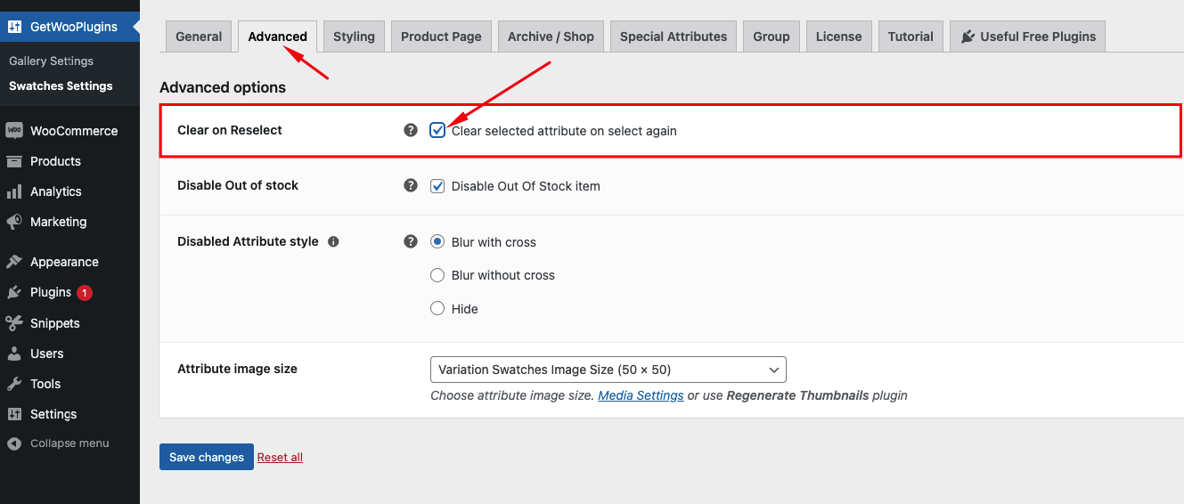The image size is (1184, 504).
Task: Follow the Media Settings link
Action: 641,395
